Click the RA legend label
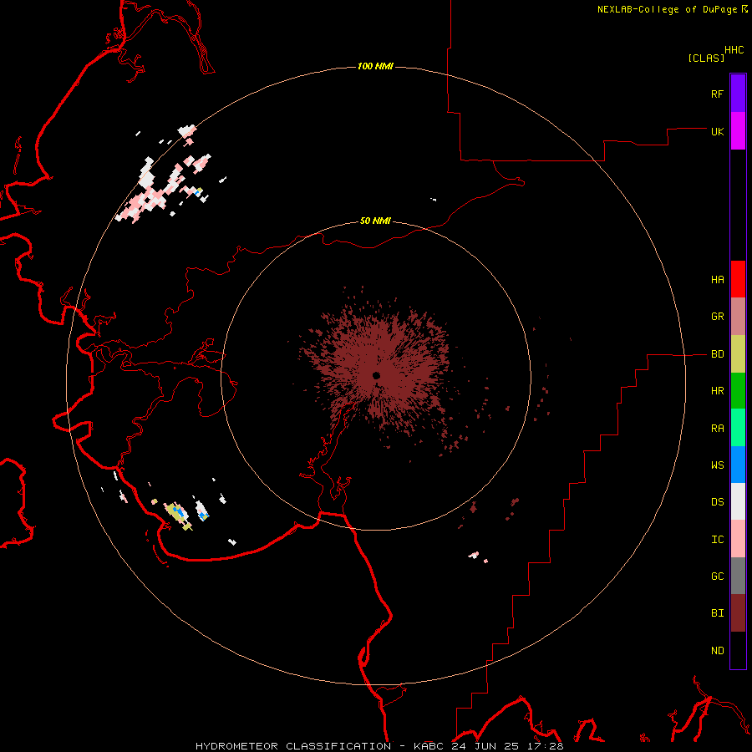Image resolution: width=752 pixels, height=752 pixels. pyautogui.click(x=717, y=429)
